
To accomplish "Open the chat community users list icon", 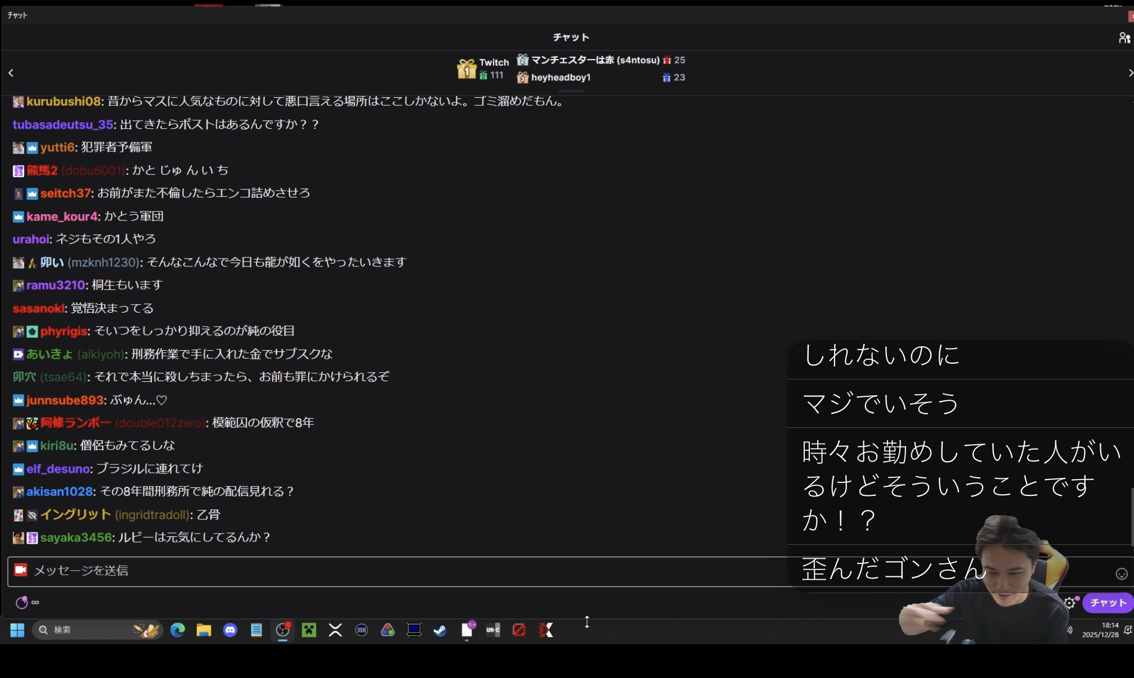I will tap(1124, 38).
